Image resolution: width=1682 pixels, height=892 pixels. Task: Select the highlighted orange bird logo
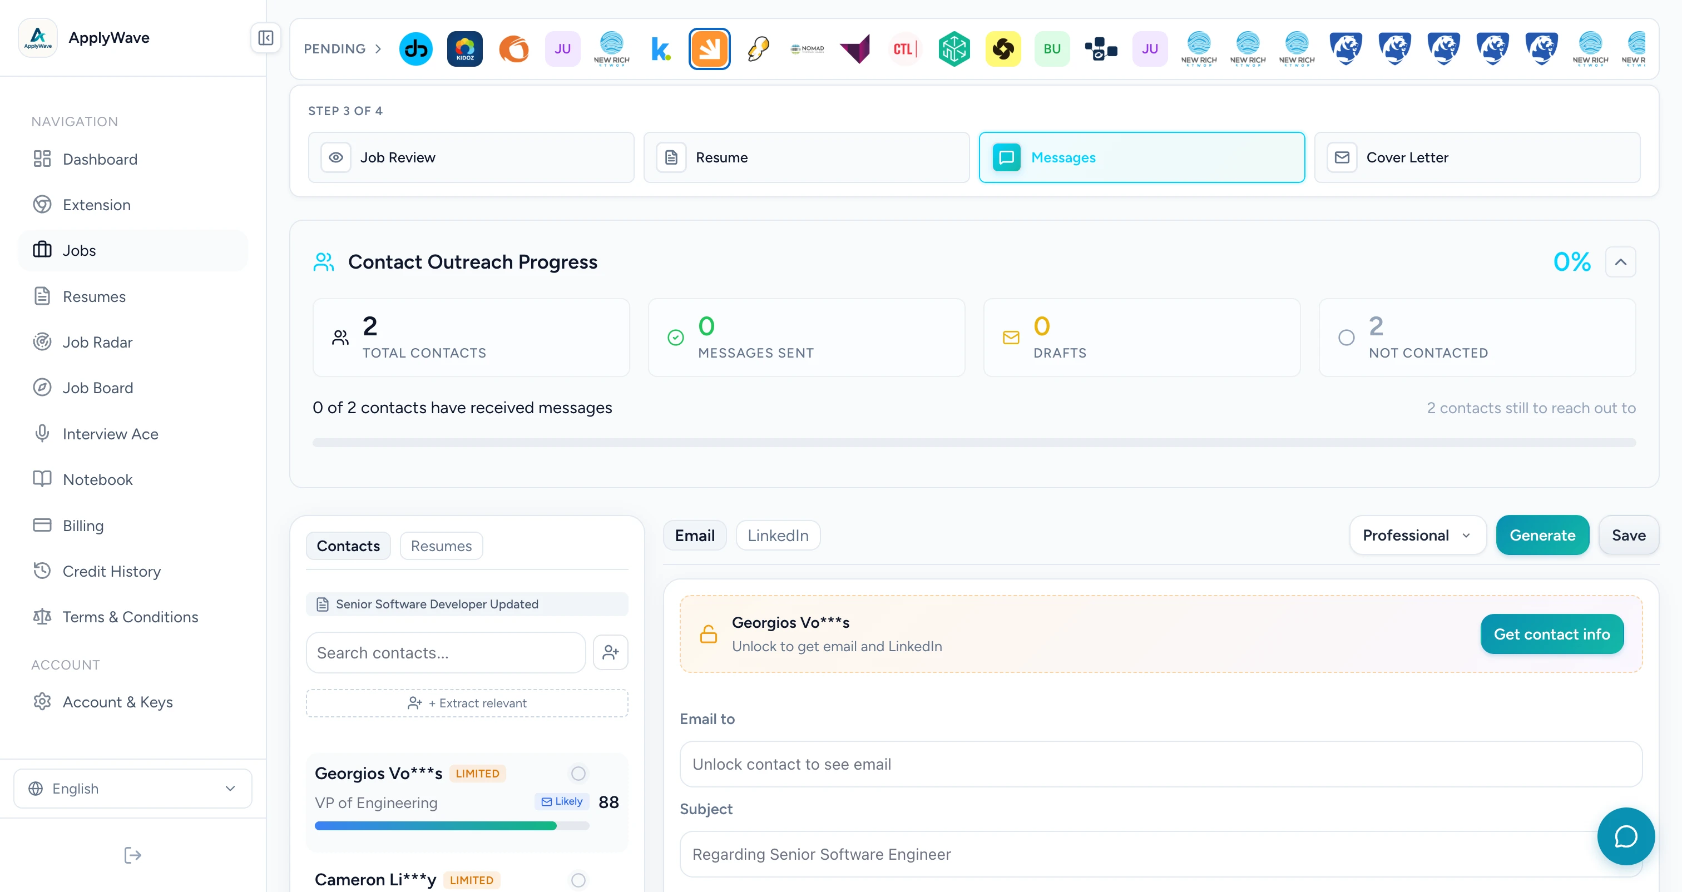[710, 49]
